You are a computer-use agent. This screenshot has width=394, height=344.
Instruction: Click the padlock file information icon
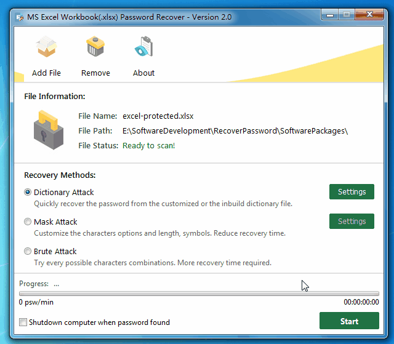coord(49,130)
